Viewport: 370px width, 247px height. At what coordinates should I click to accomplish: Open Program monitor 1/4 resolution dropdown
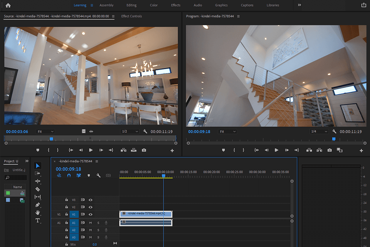point(319,132)
